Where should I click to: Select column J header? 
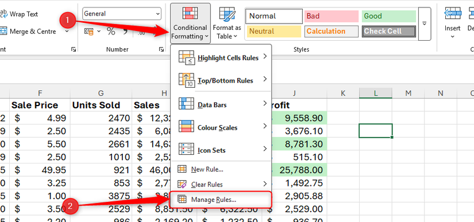click(x=294, y=93)
